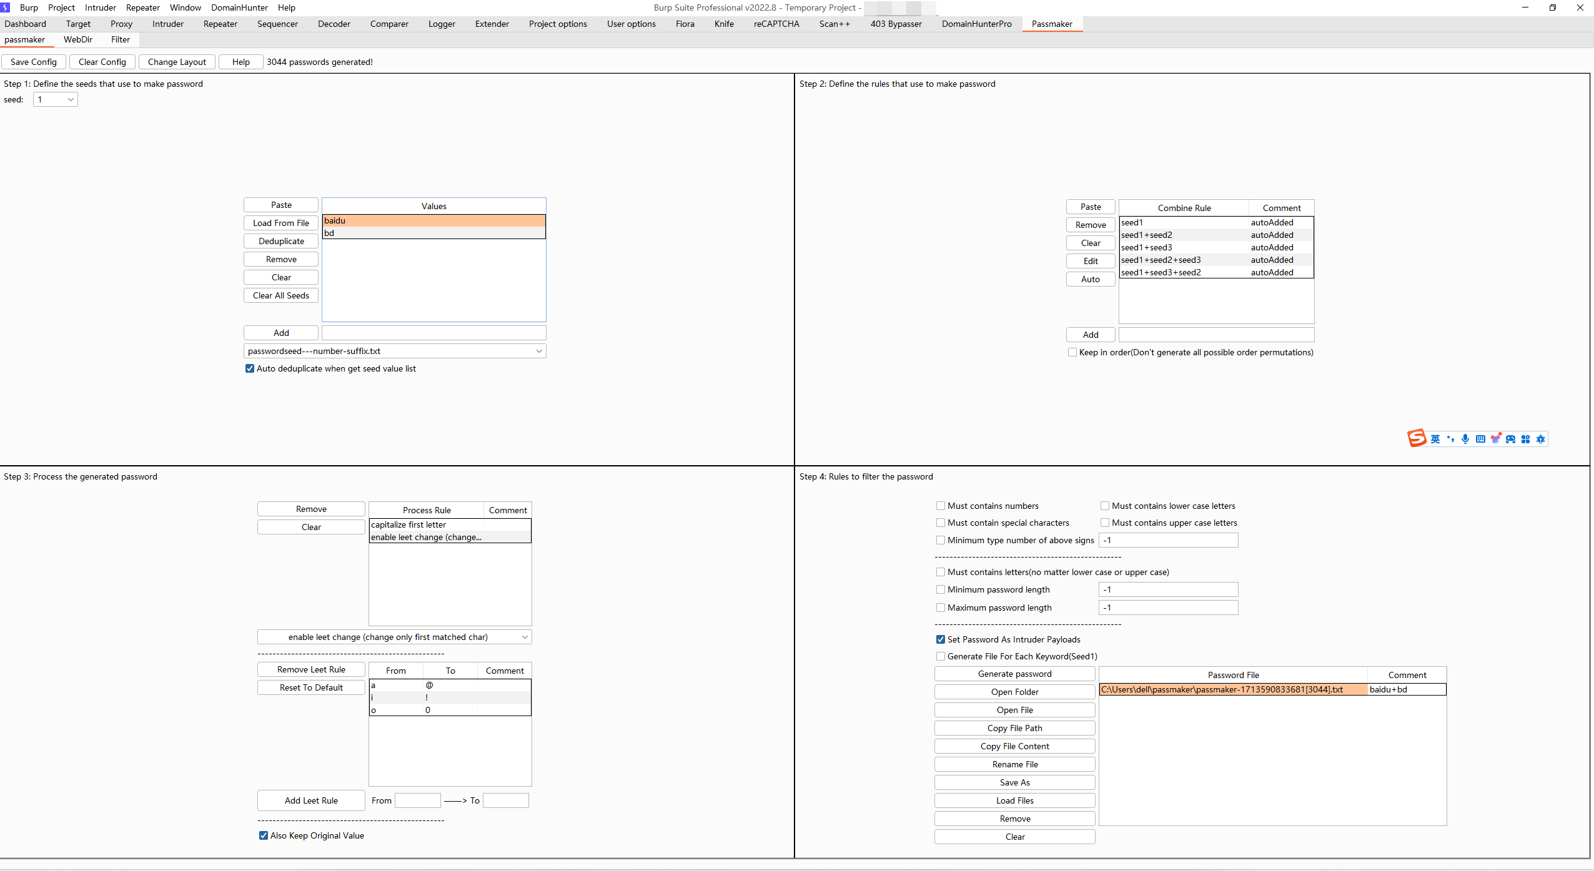Open the soft keyboard icon in IME bar
The height and width of the screenshot is (871, 1594).
tap(1480, 439)
